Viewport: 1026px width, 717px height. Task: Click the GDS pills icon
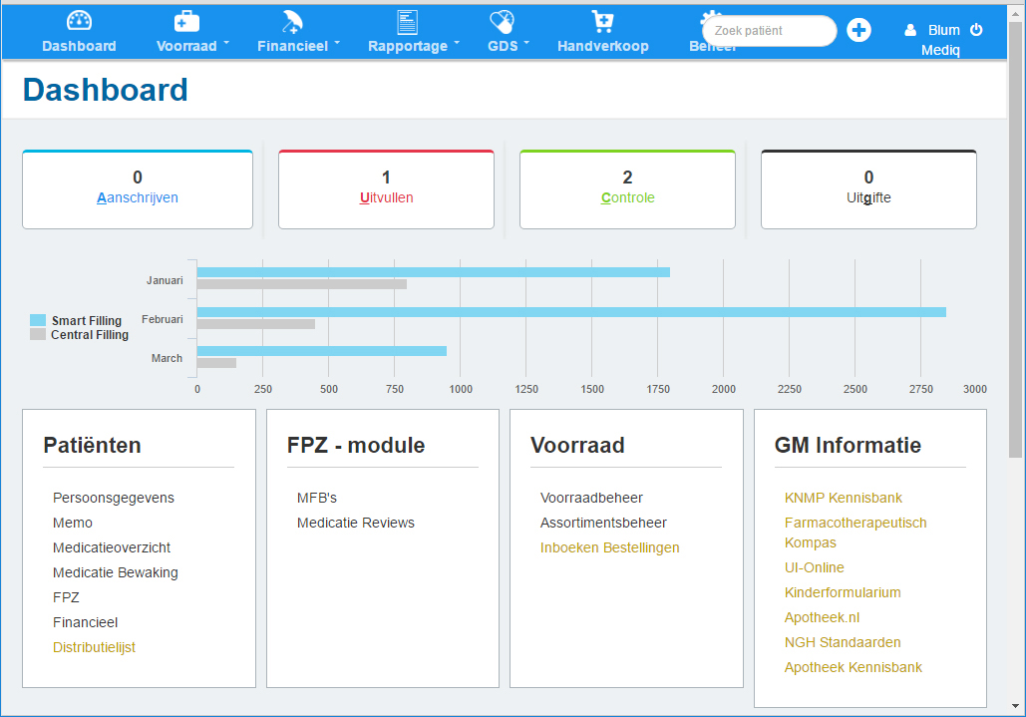pyautogui.click(x=502, y=21)
